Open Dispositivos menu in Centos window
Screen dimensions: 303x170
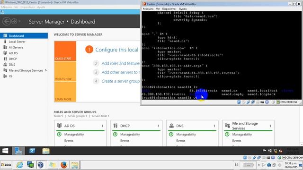[169, 8]
